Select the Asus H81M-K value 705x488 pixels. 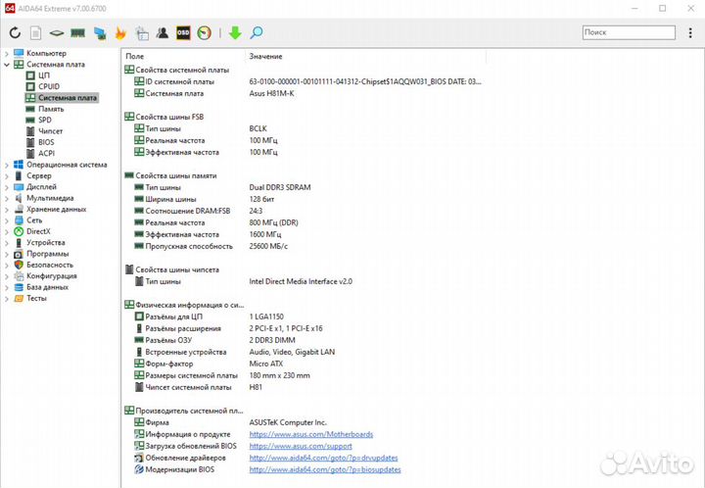[271, 93]
